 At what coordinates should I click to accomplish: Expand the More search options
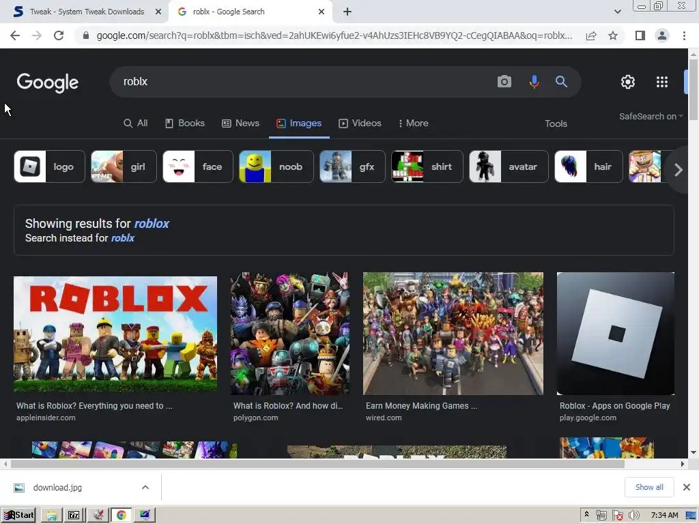(413, 123)
